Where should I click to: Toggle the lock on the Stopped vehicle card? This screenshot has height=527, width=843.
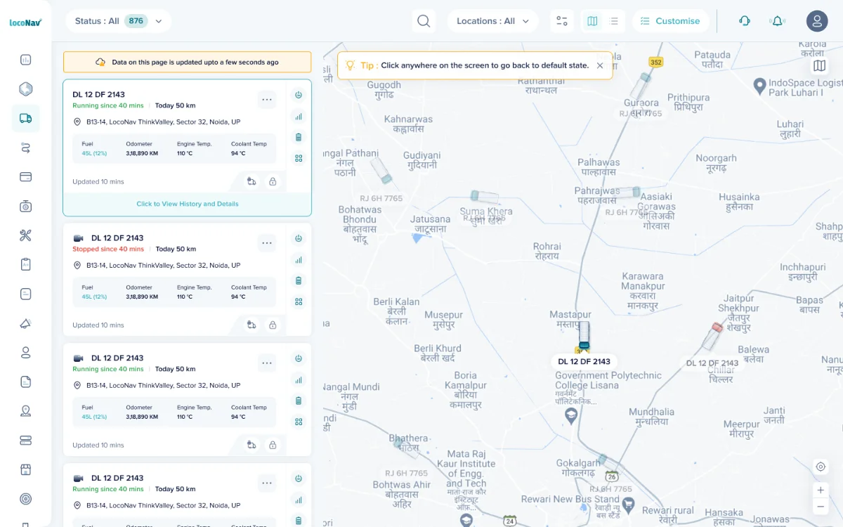click(x=273, y=325)
